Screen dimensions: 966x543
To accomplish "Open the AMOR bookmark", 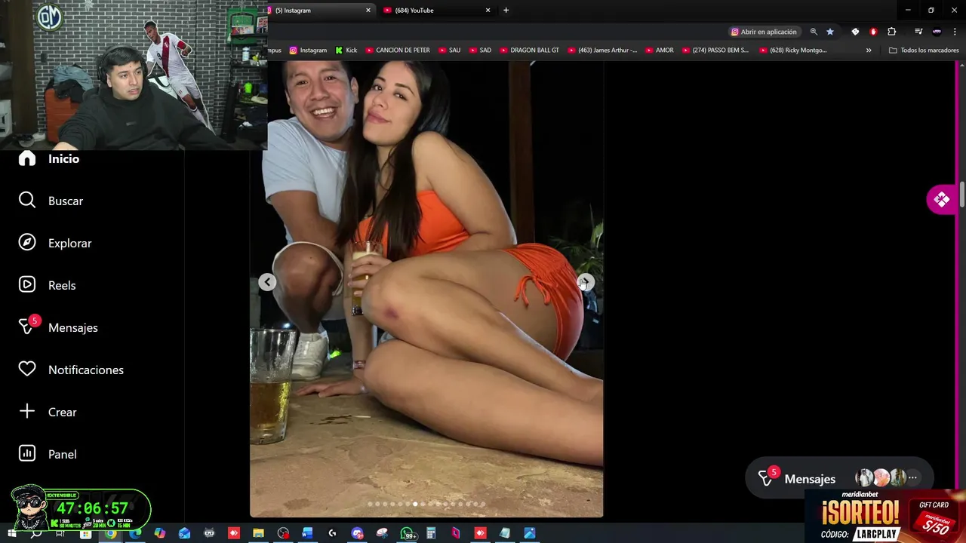I will 659,51.
